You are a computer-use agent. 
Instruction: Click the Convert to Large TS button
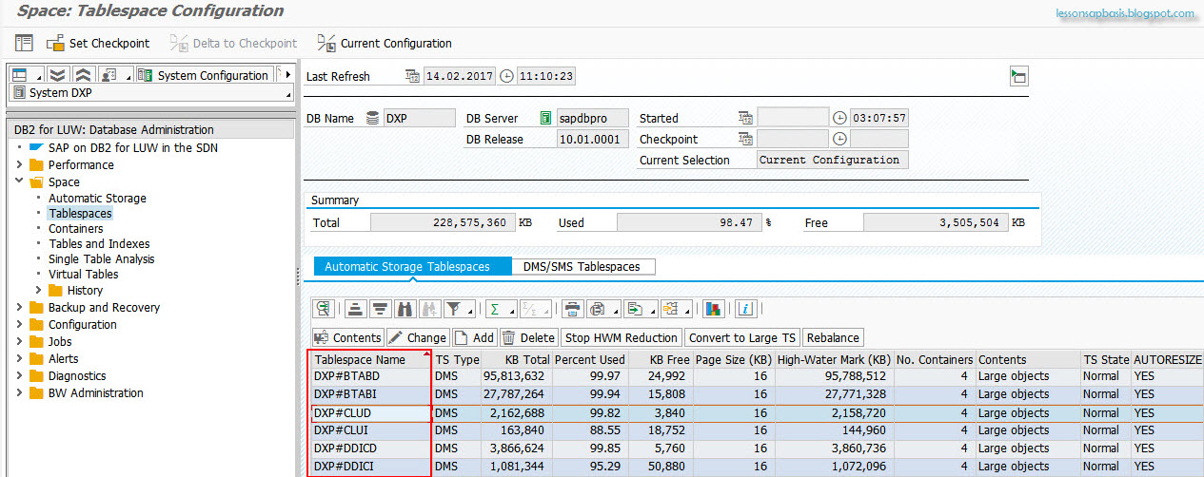tap(742, 337)
